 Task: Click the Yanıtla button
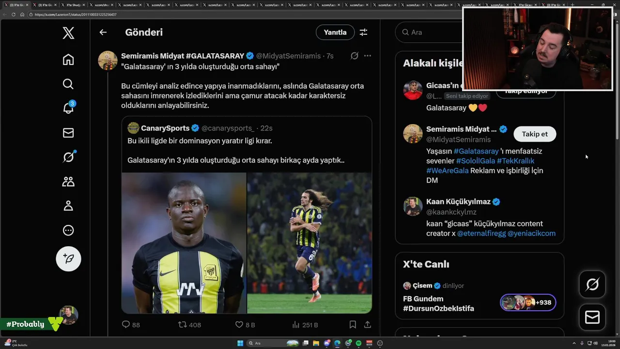[335, 32]
